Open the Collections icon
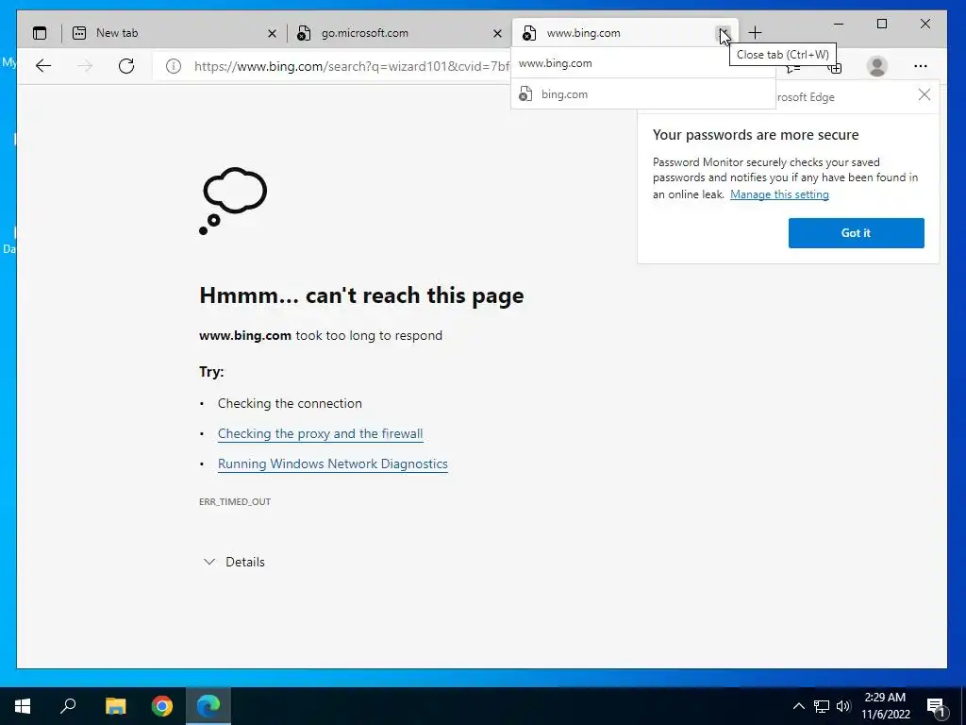This screenshot has height=725, width=966. 835,67
